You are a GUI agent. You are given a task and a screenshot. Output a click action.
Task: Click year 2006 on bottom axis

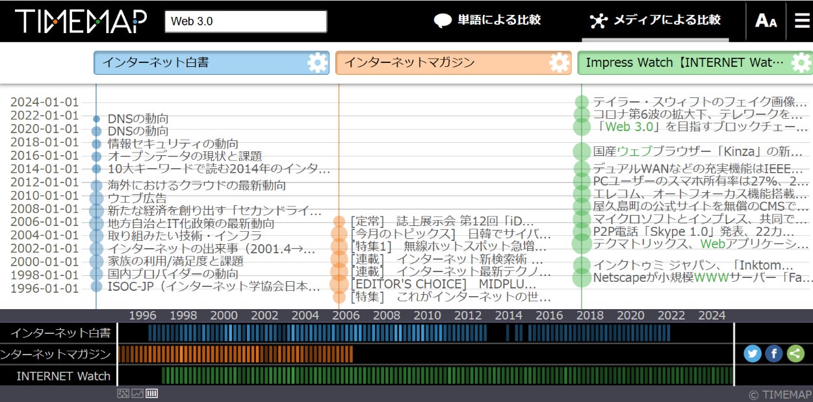pos(346,316)
